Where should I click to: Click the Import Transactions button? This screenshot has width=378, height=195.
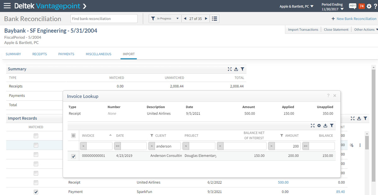(303, 30)
